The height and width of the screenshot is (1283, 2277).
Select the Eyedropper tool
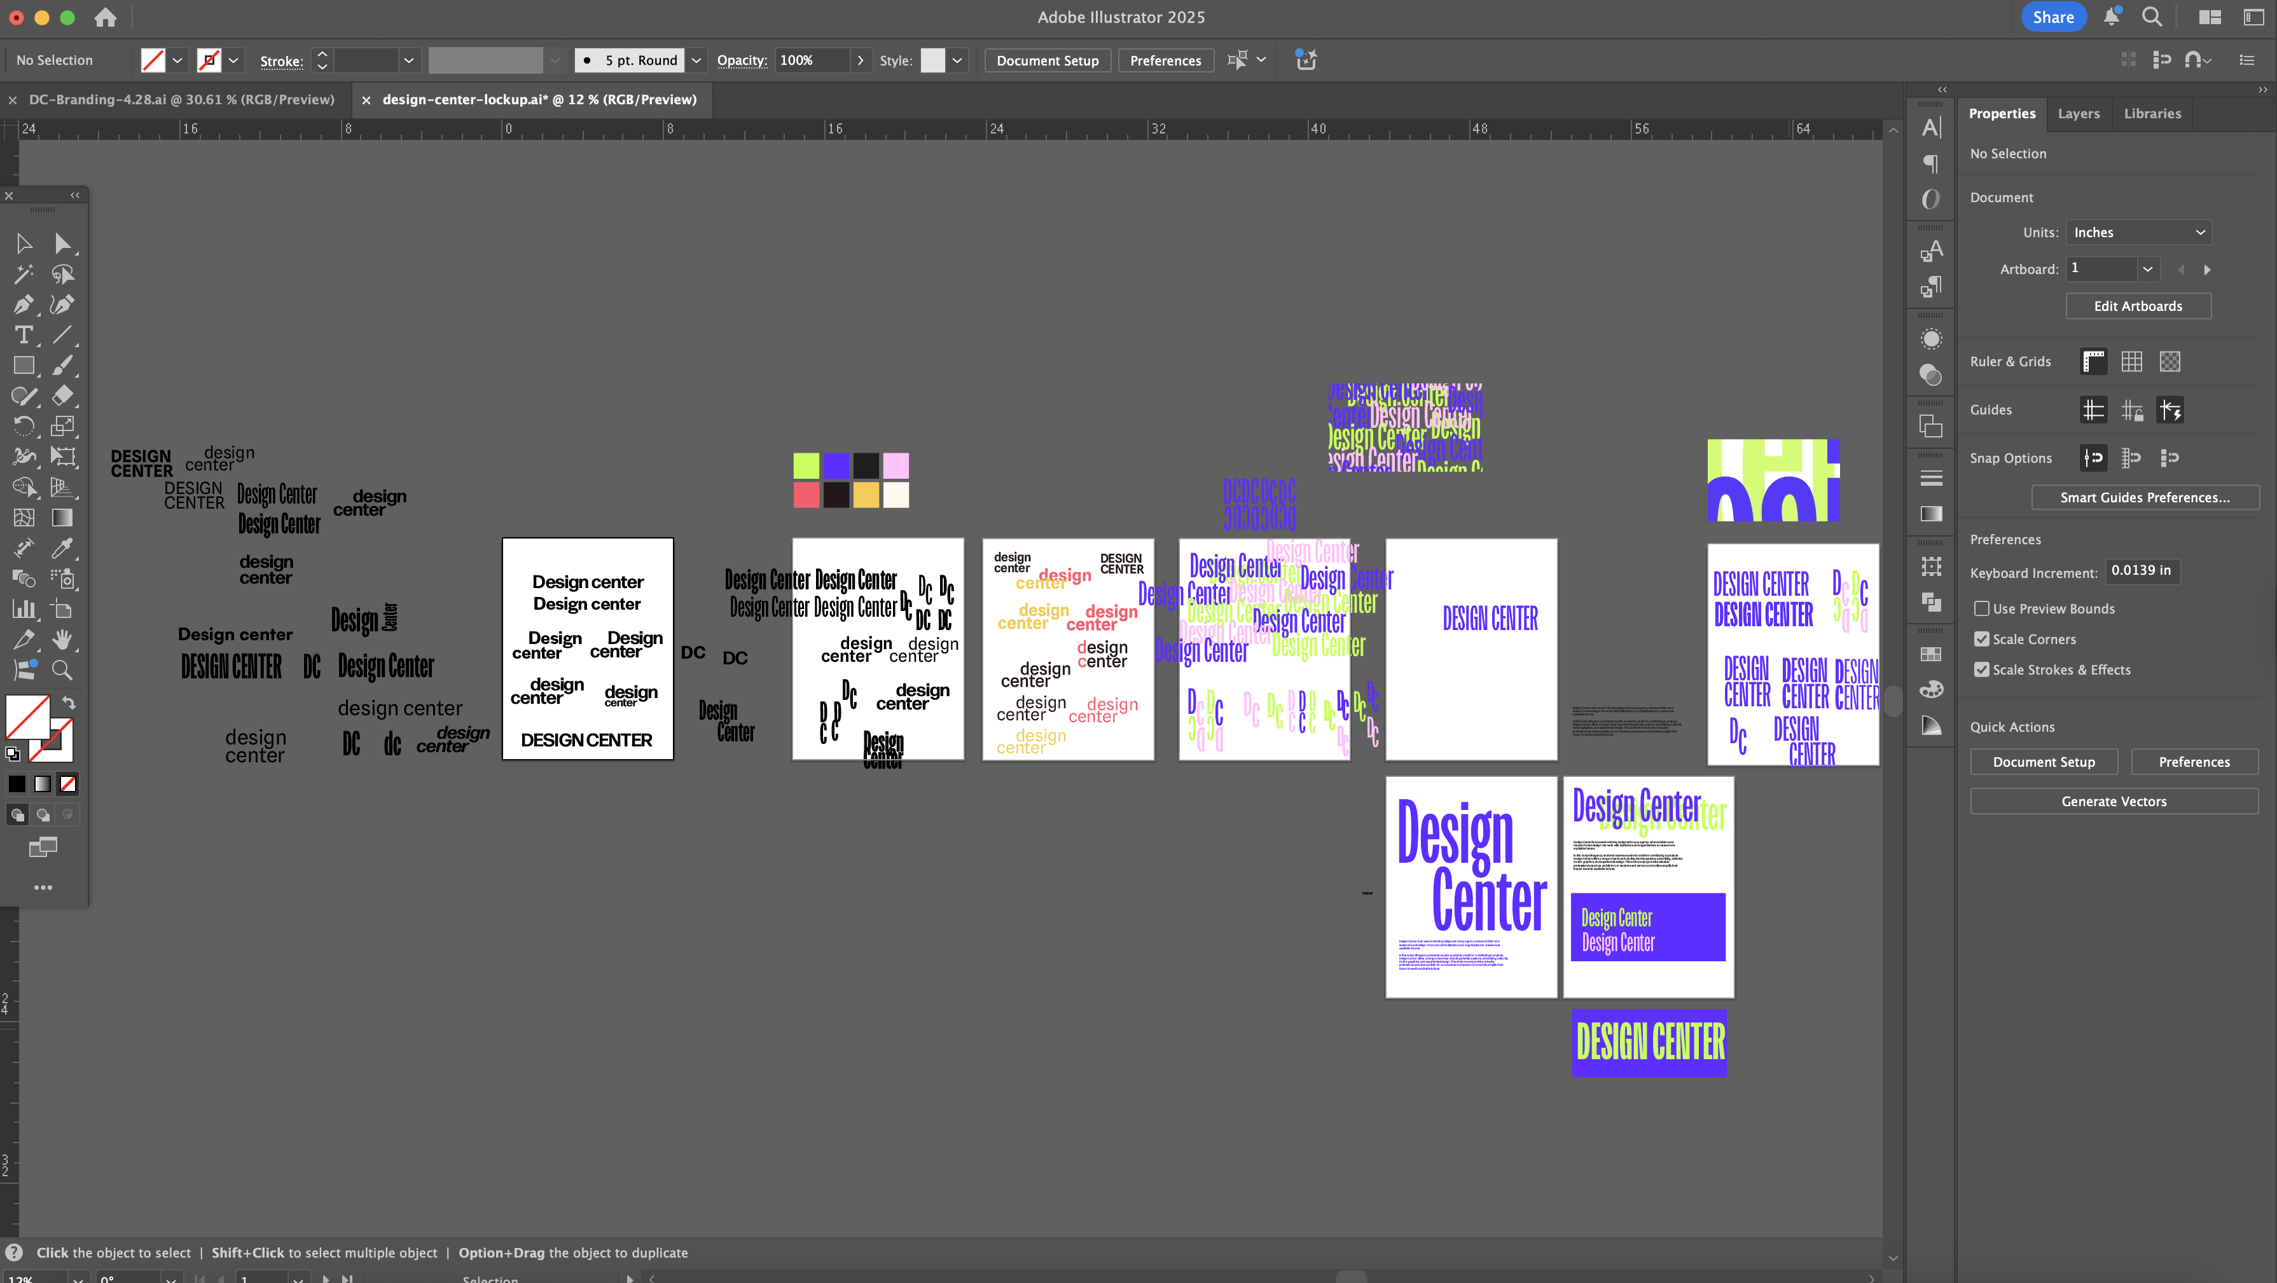[x=63, y=549]
